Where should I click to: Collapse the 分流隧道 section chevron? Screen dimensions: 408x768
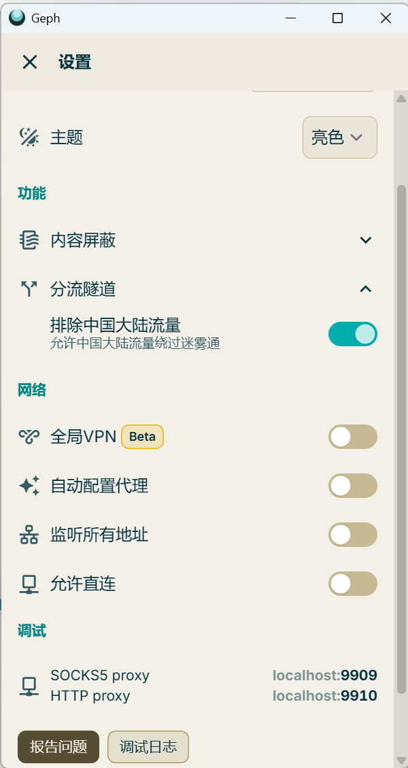point(366,289)
